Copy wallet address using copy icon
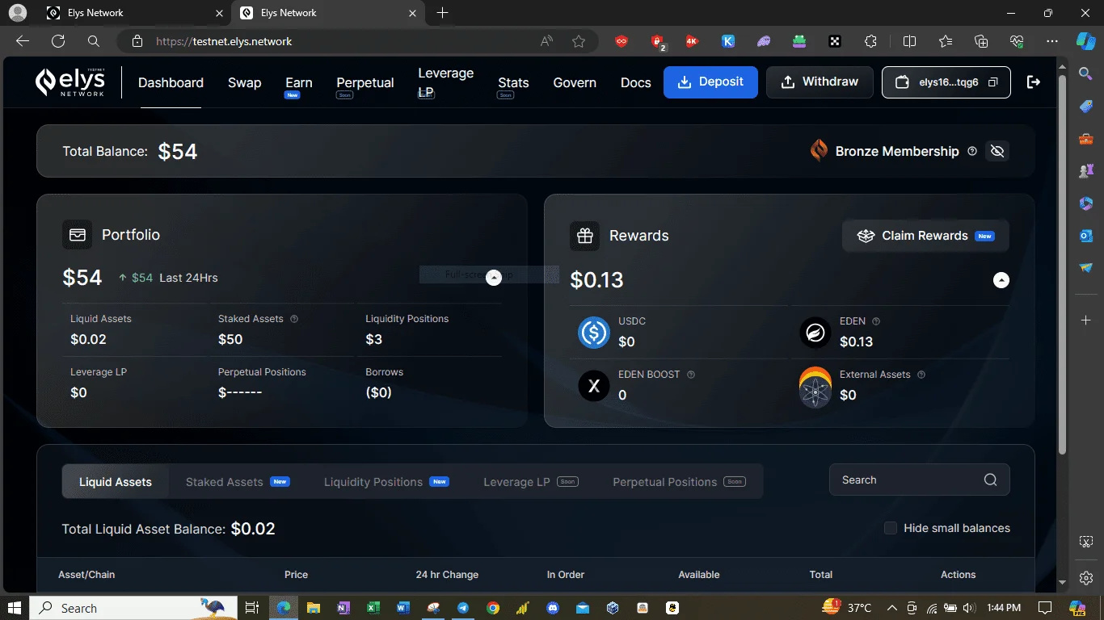The image size is (1104, 620). [993, 82]
